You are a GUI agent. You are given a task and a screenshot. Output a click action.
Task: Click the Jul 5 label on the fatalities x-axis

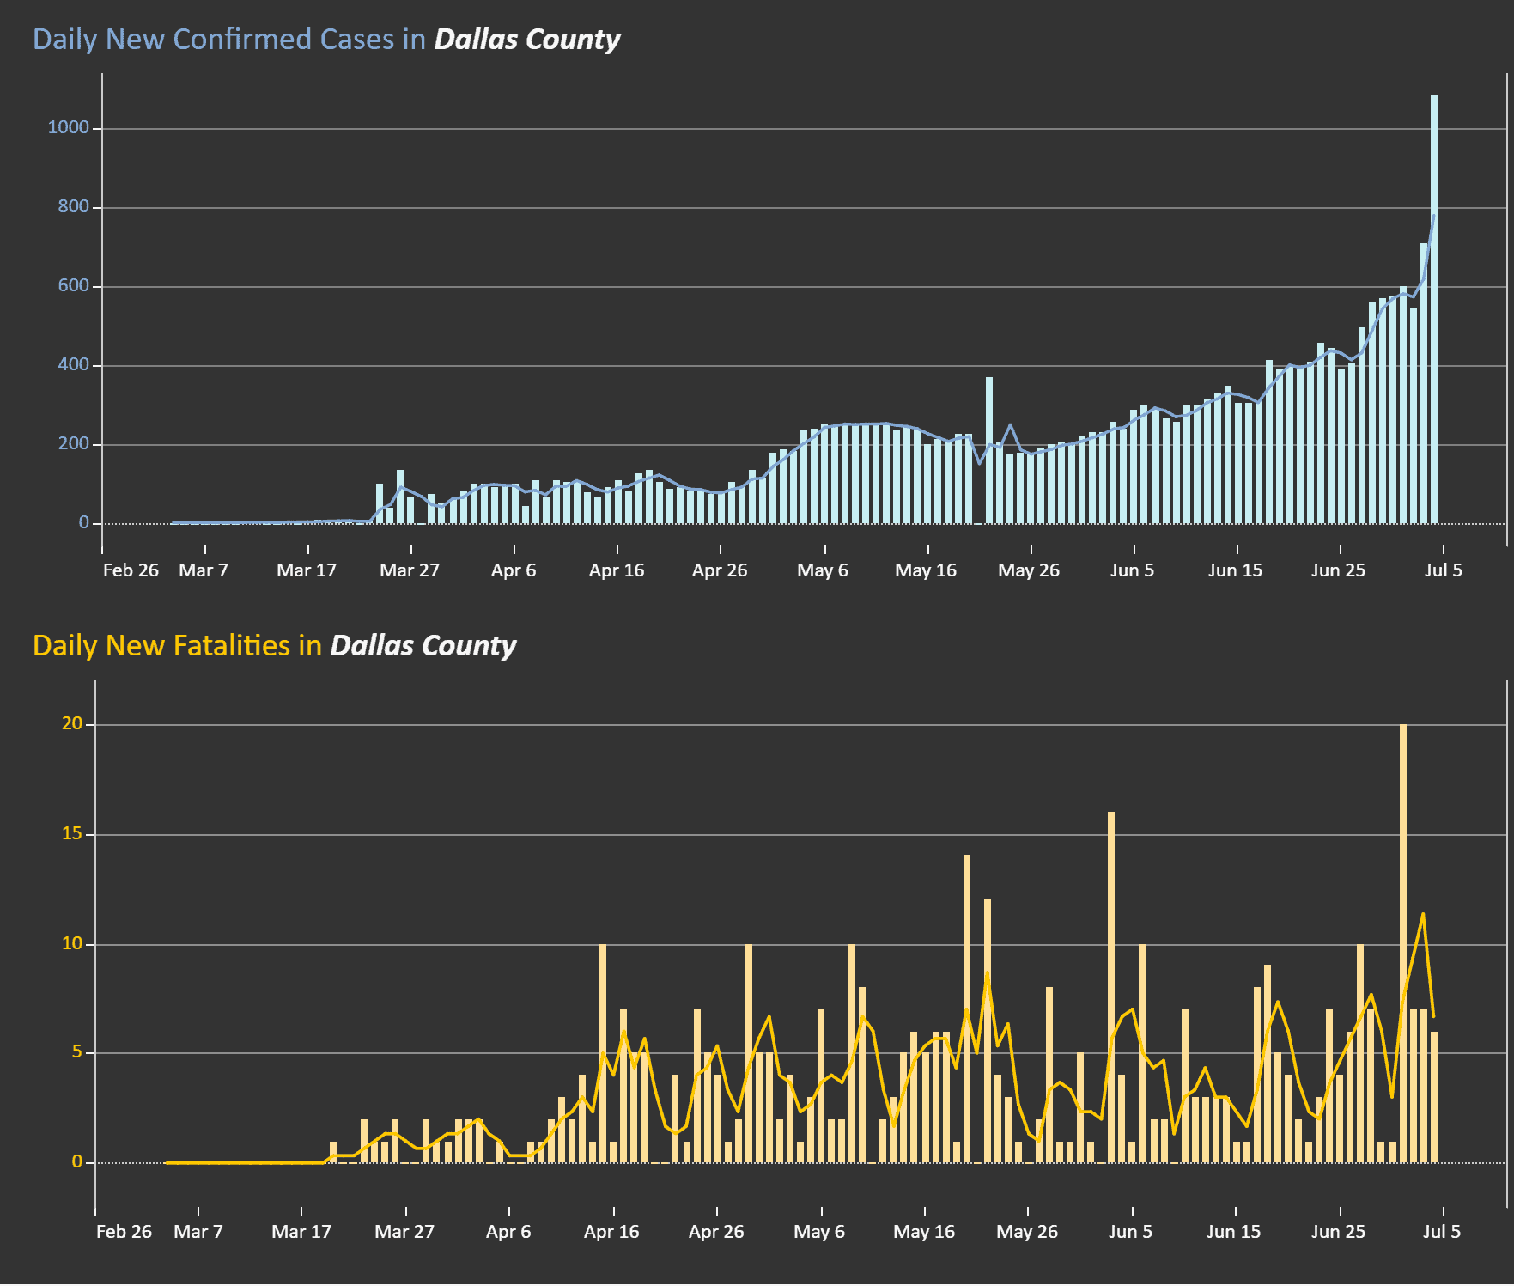coord(1442,1232)
